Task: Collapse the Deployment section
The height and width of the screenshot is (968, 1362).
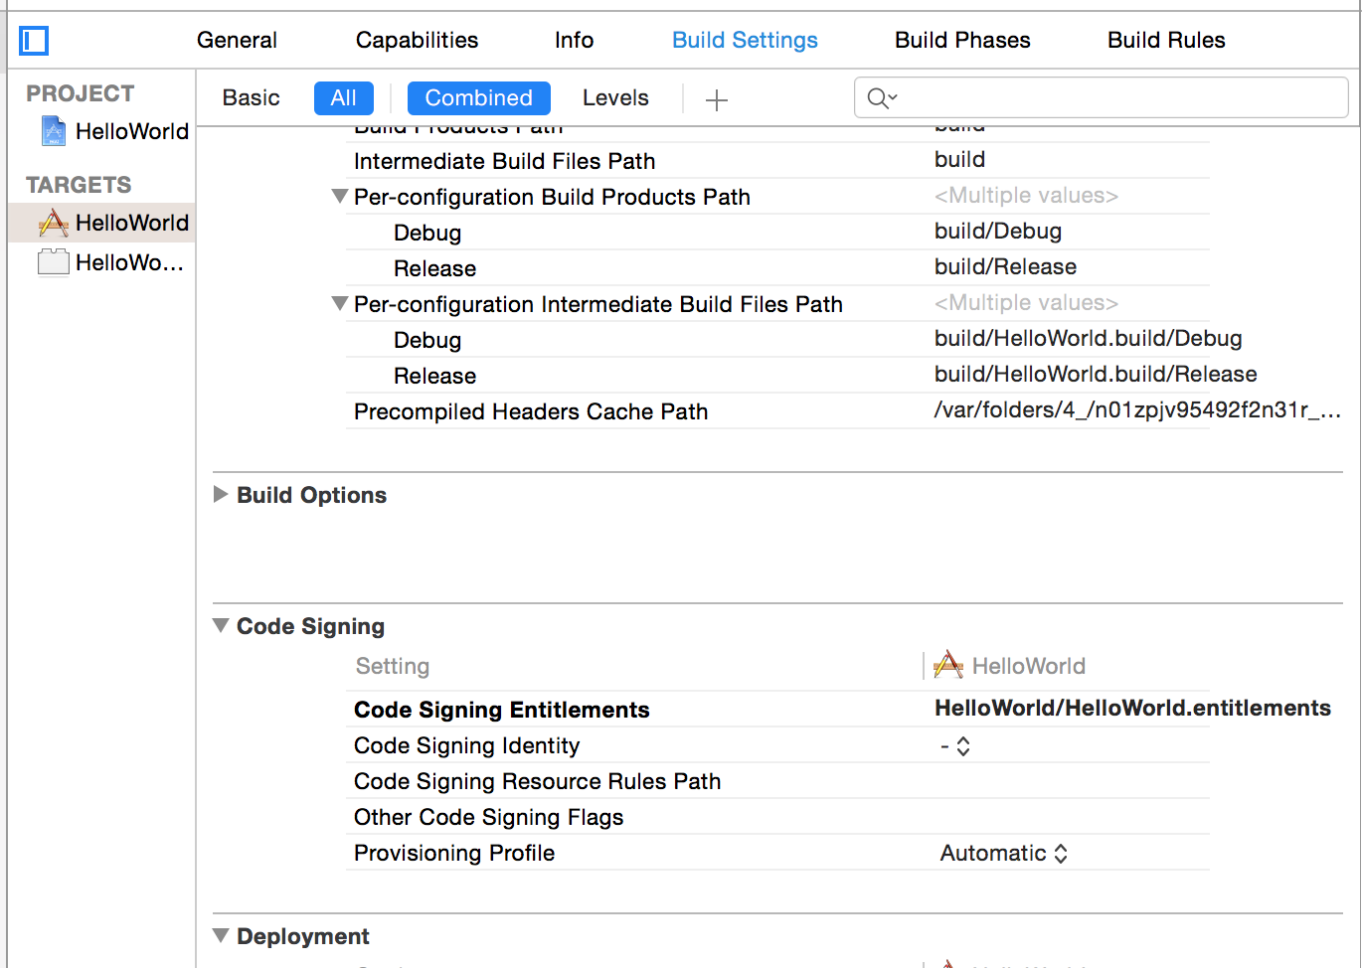Action: 220,935
